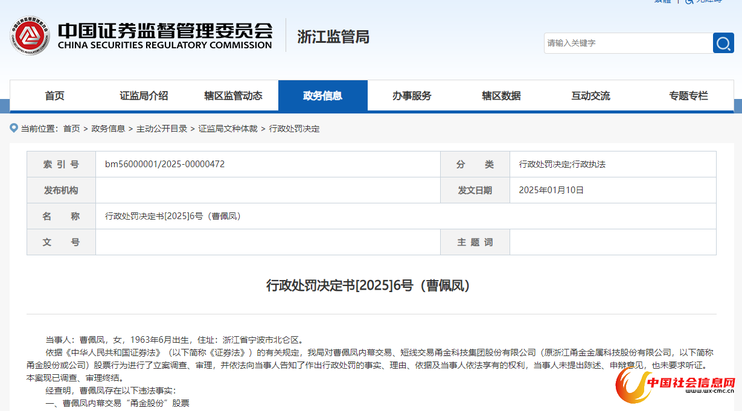The image size is (742, 411).
Task: Select the 政务信息 navigation tab
Action: pos(322,95)
